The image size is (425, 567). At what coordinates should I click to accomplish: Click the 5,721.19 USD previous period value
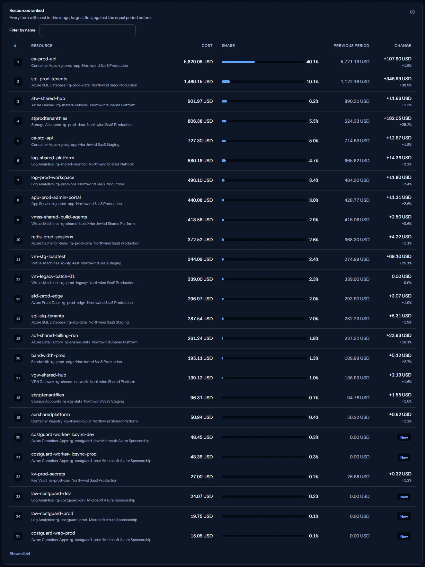click(x=355, y=62)
